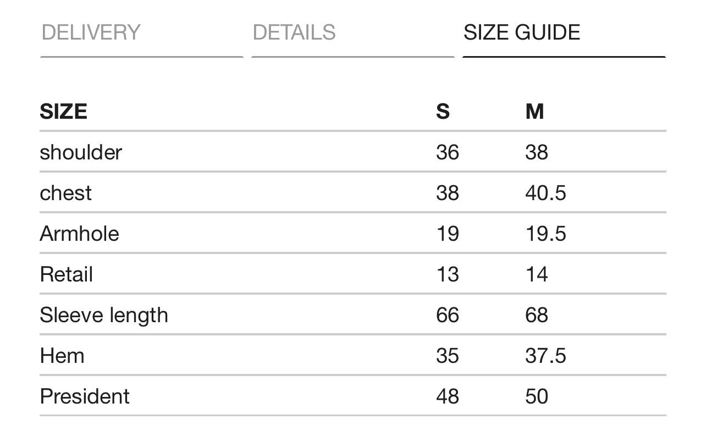Select the Sleeve length row label
The height and width of the screenshot is (436, 706).
(x=104, y=315)
